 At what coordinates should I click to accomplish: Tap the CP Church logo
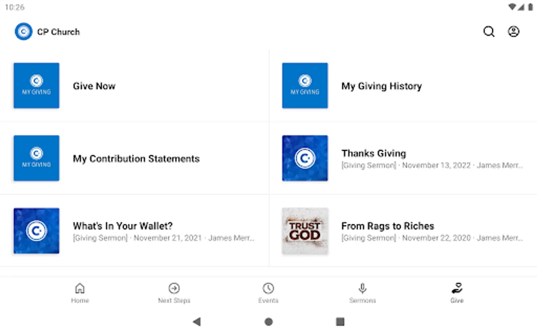point(23,31)
